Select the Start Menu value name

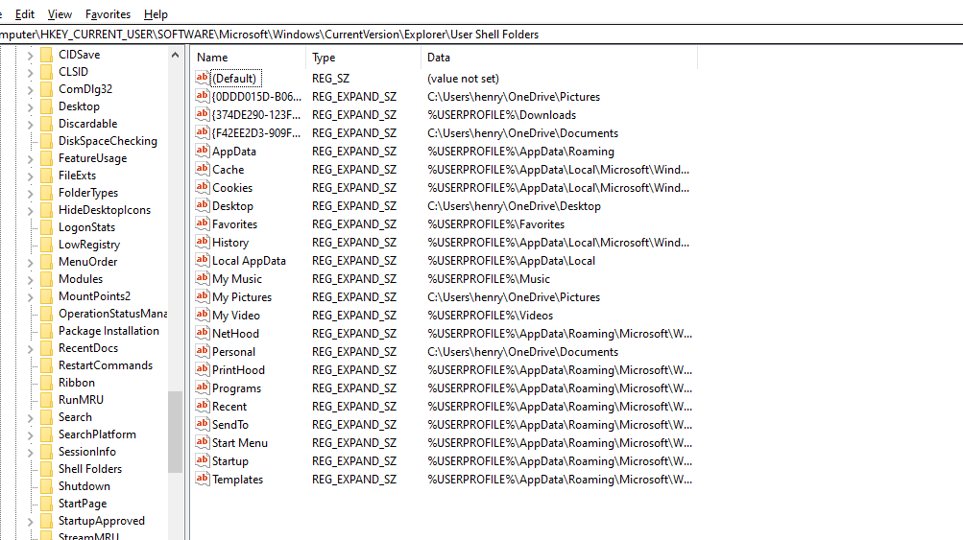pos(239,442)
